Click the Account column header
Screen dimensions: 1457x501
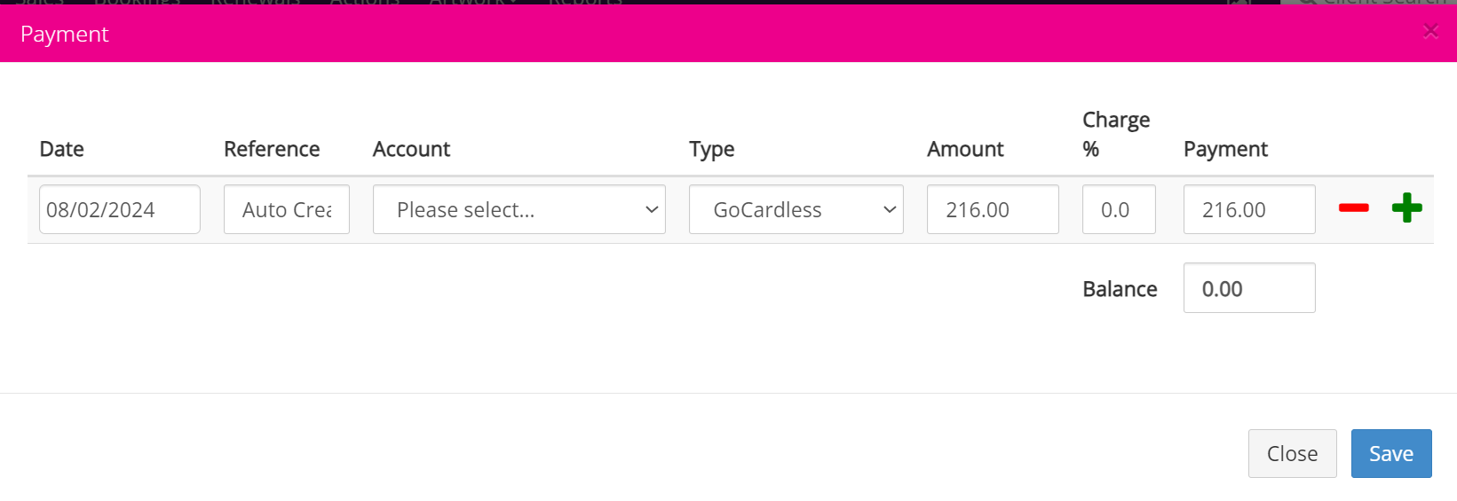(x=411, y=149)
